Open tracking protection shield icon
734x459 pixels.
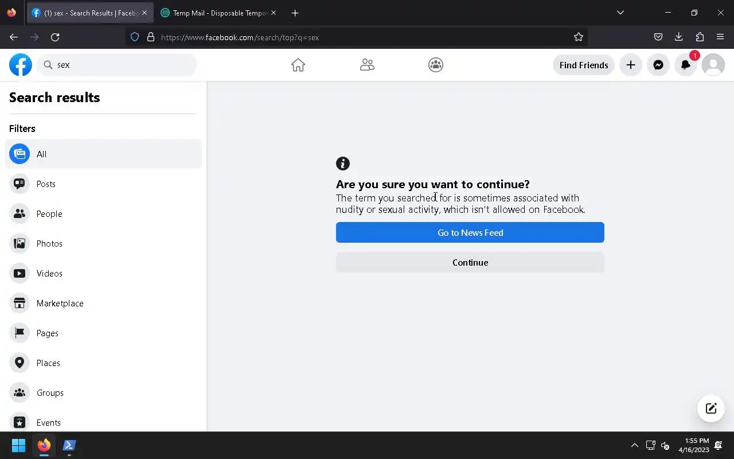[135, 37]
